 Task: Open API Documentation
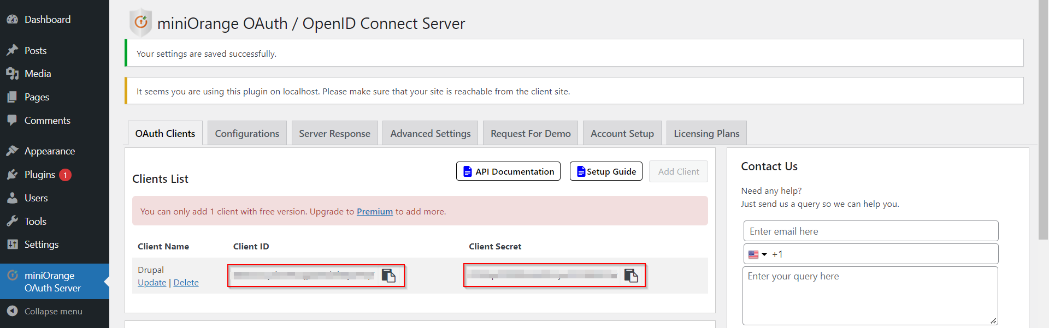508,171
